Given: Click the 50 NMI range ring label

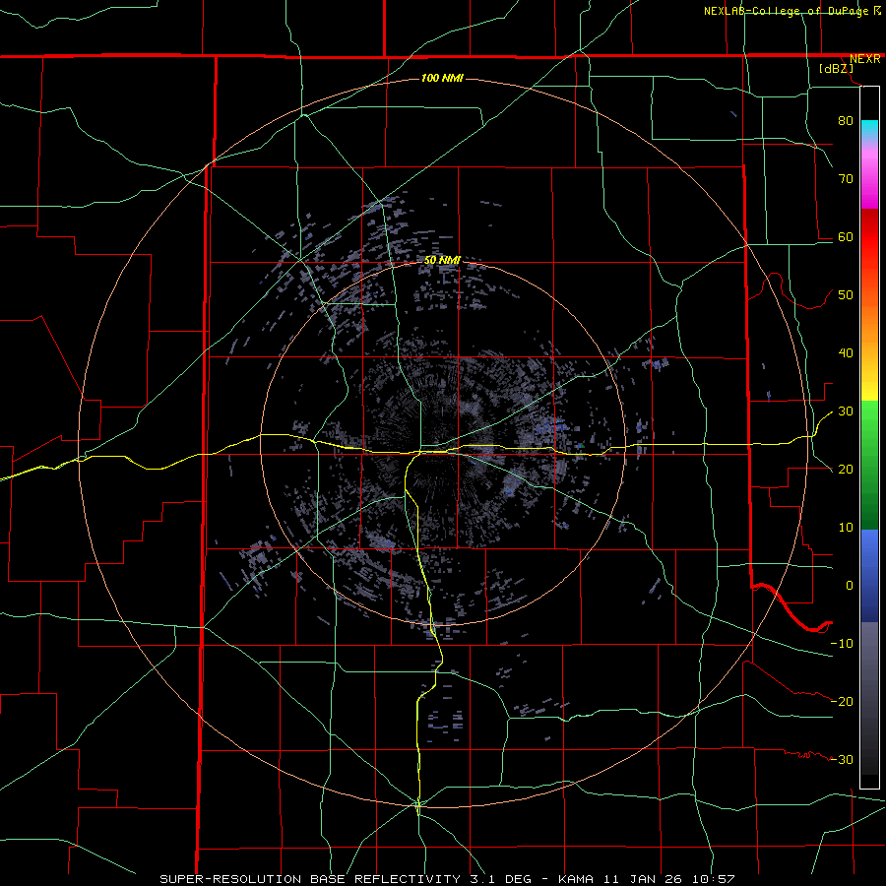Looking at the screenshot, I should coord(442,260).
